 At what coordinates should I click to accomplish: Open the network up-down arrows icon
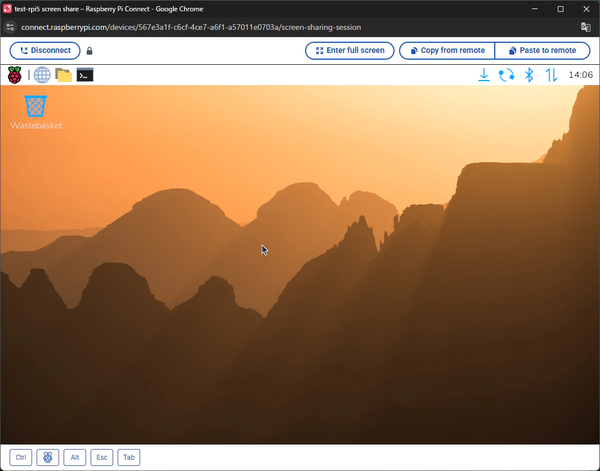(552, 75)
